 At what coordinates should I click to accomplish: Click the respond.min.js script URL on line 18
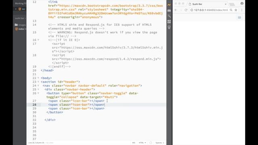click(x=109, y=59)
